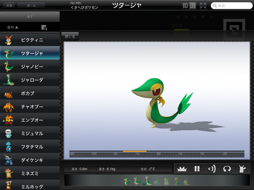The image size is (254, 190).
Task: Close the 3D viewer with 閉じる
Action: 70,36
